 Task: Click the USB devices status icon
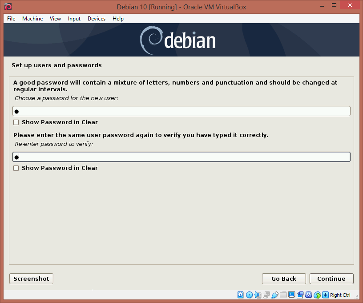(275, 295)
